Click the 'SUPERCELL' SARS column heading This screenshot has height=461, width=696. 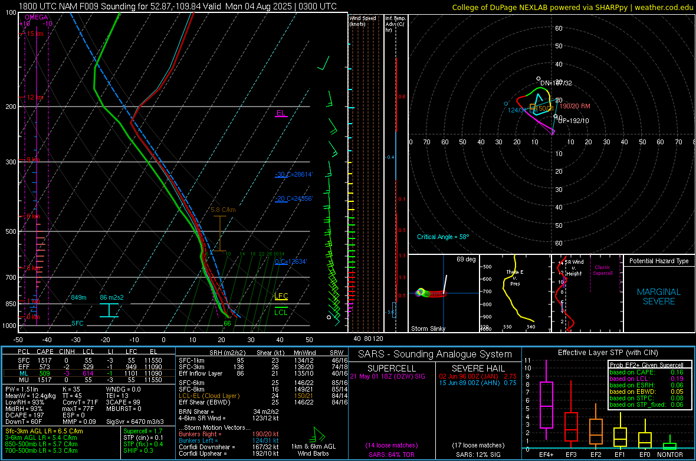pos(392,369)
